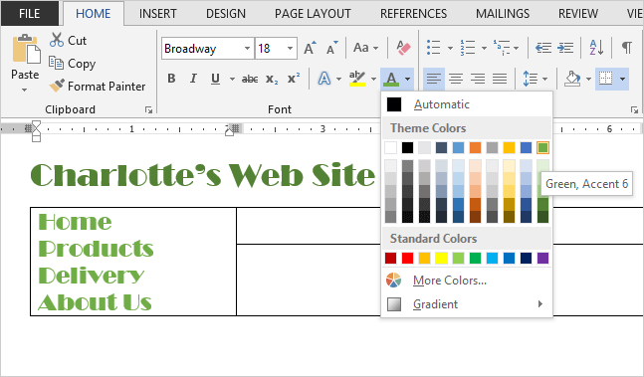Screen dimensions: 644x377
Task: Toggle Strikethrough formatting
Action: [x=250, y=79]
